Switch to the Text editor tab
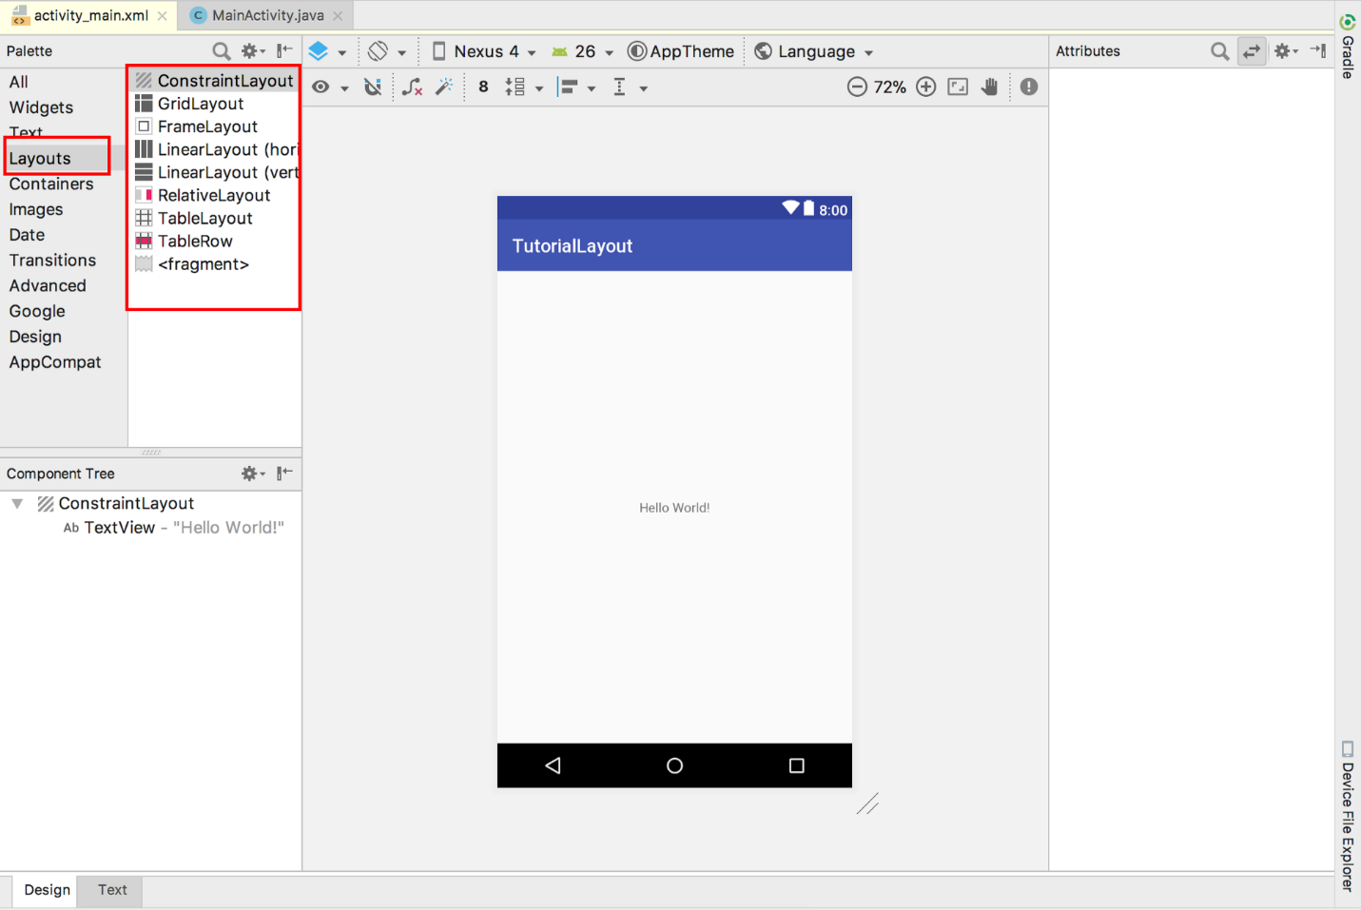 point(110,890)
